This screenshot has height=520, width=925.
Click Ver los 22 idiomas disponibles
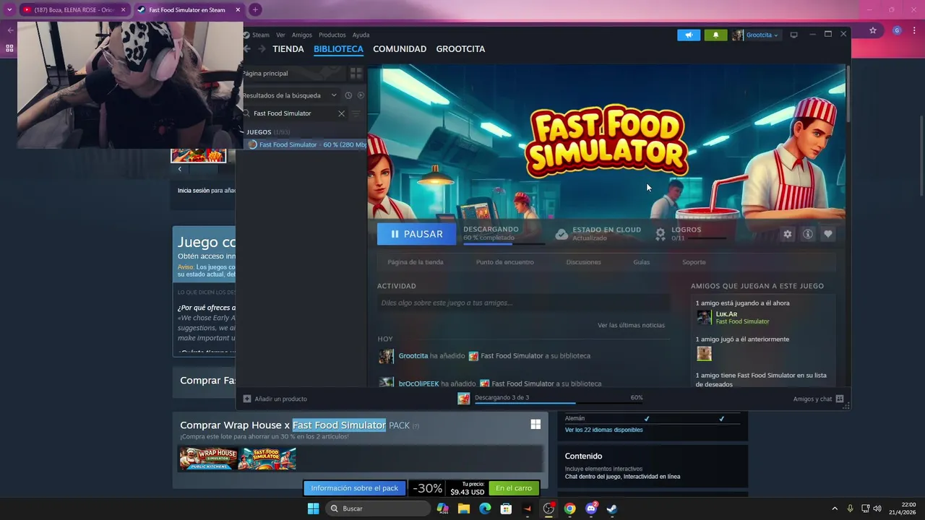coord(603,430)
